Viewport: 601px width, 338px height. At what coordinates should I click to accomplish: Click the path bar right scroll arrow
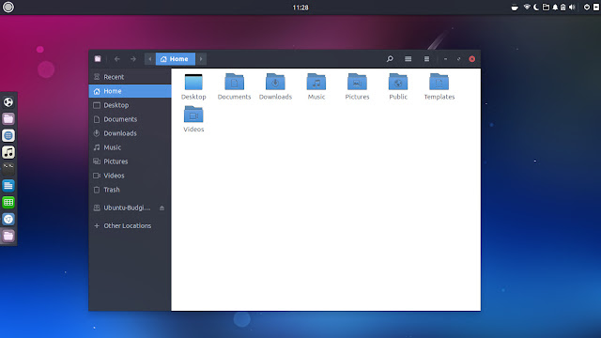pyautogui.click(x=201, y=59)
